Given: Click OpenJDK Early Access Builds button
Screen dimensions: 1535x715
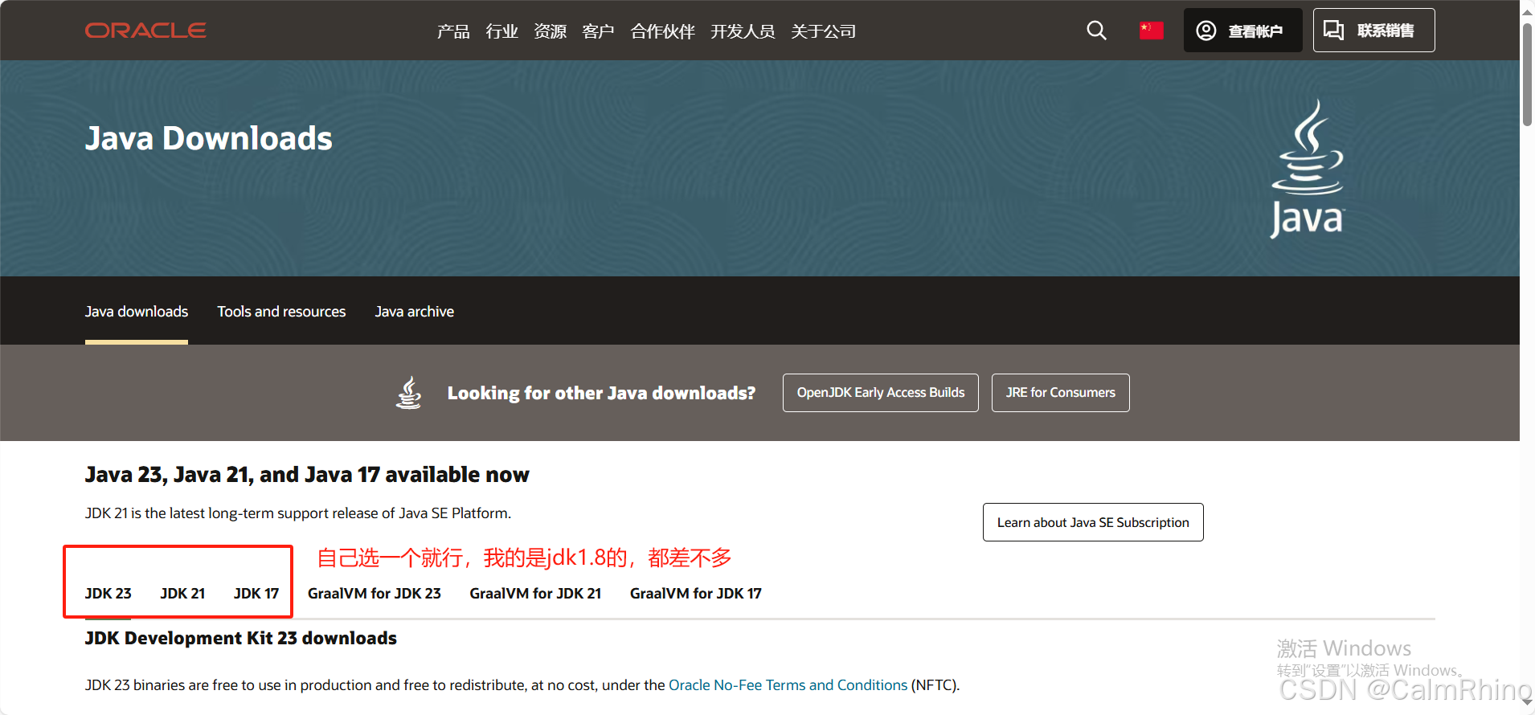Looking at the screenshot, I should 881,393.
